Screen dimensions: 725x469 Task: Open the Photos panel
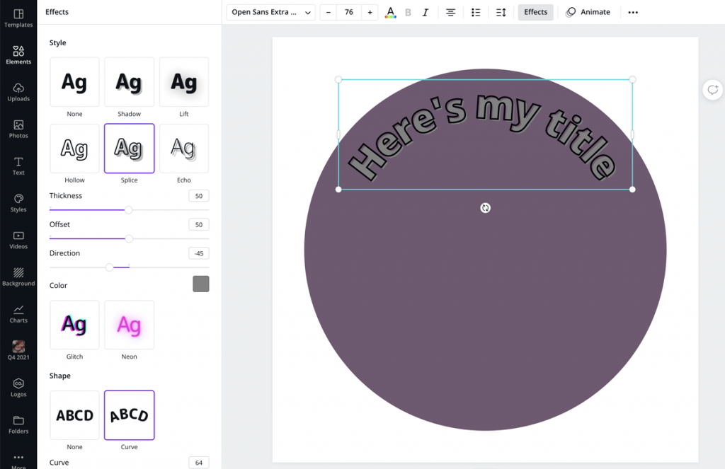(x=18, y=129)
